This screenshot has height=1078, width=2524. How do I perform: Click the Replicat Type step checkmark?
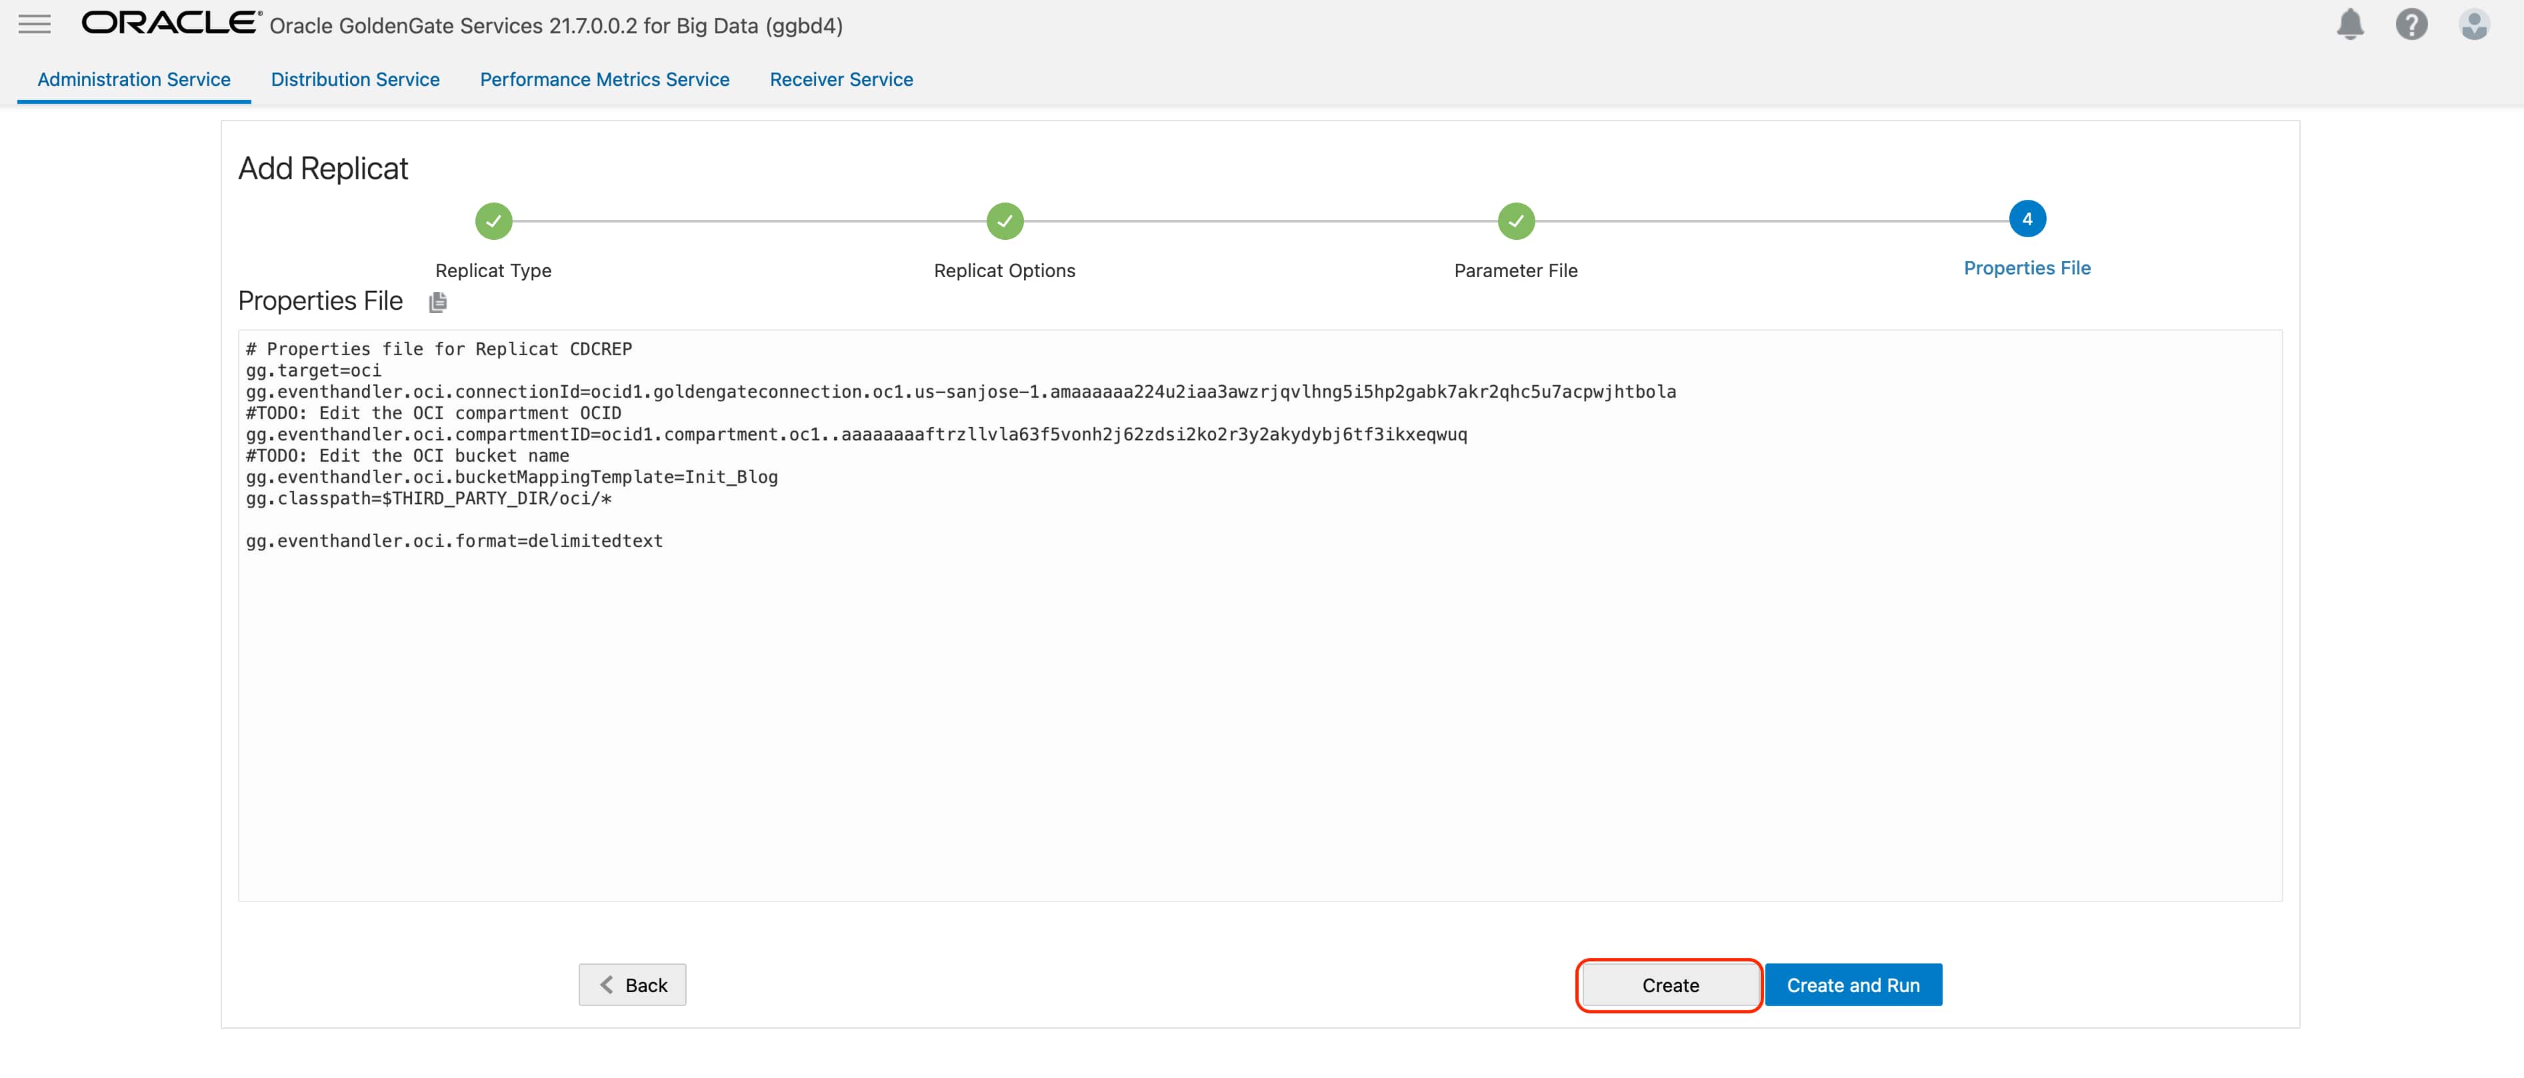(x=494, y=221)
